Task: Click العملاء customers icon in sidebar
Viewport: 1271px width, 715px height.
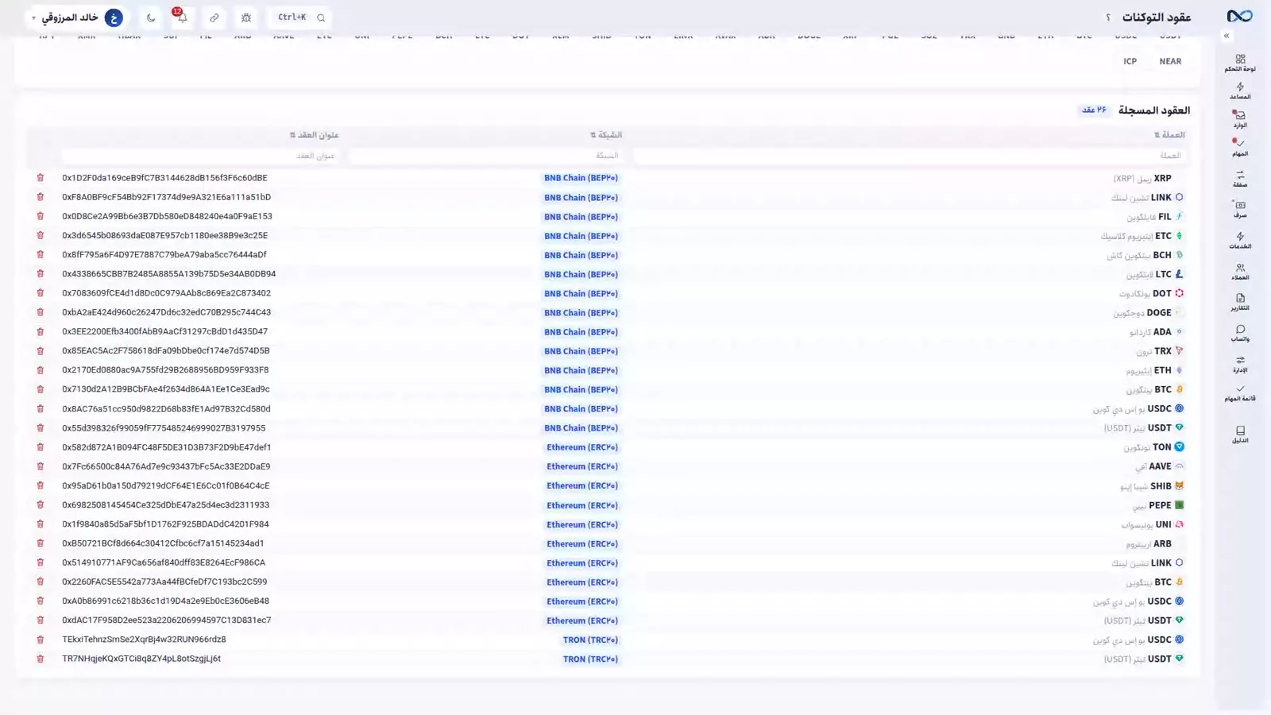Action: [1240, 268]
